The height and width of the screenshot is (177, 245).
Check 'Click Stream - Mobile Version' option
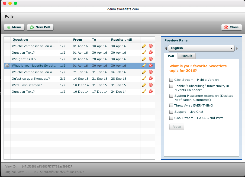(x=171, y=80)
